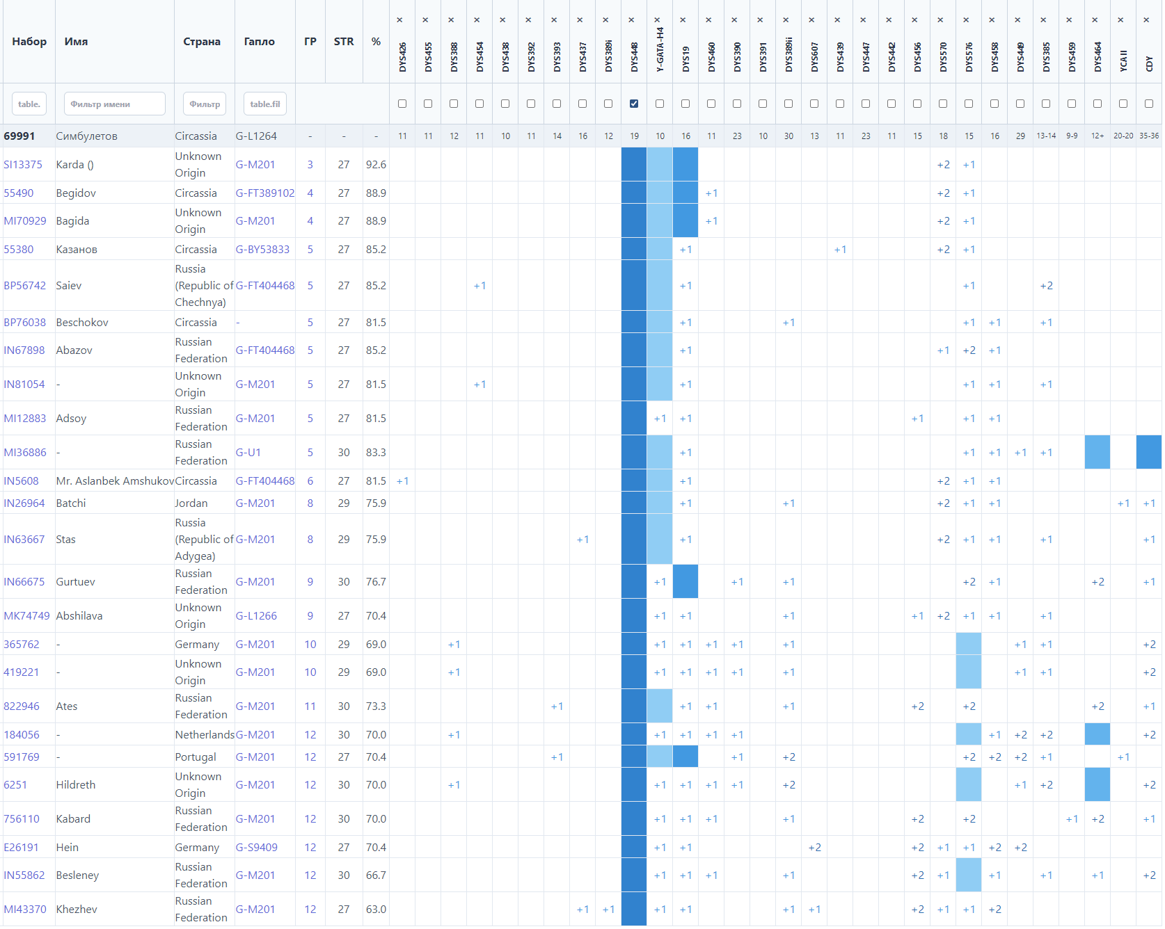Click the × icon above DYS390
Image resolution: width=1165 pixels, height=929 pixels.
click(734, 20)
